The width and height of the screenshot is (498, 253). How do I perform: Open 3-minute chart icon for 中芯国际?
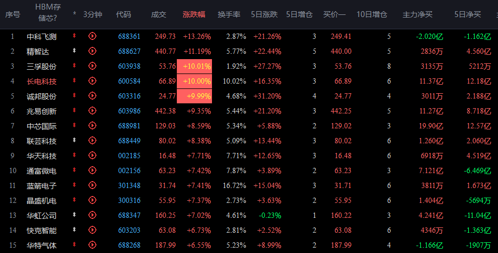click(x=92, y=126)
